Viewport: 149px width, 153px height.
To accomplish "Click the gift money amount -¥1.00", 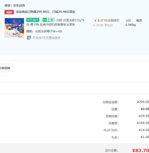I will (144, 137).
